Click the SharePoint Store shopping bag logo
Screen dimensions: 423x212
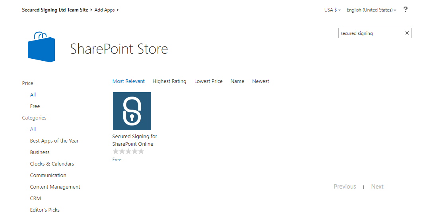(x=41, y=47)
